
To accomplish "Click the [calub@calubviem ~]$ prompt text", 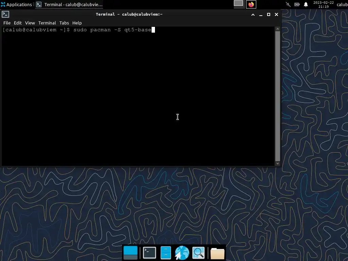I will [36, 30].
